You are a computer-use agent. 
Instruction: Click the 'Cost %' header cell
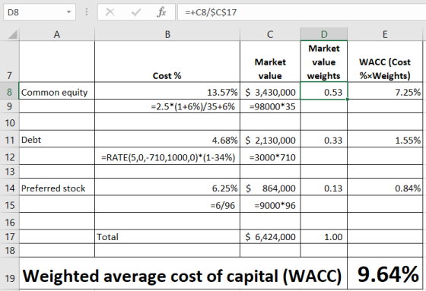[x=167, y=62]
